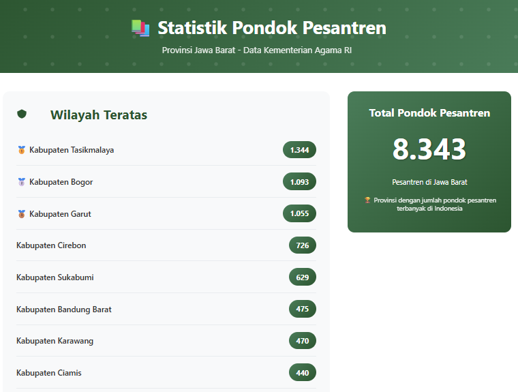Click the Statistik Pondok Pesantren title
This screenshot has height=392, width=518.
pos(271,28)
